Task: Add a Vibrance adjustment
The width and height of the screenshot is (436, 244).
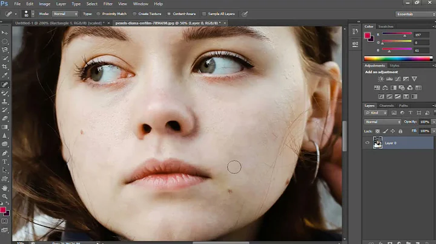Action: [x=414, y=79]
